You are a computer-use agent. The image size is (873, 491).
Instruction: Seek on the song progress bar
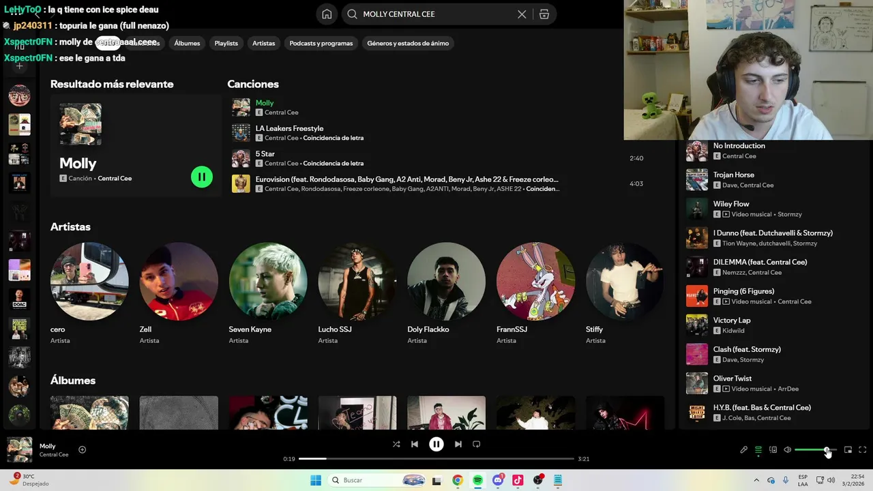pyautogui.click(x=436, y=459)
